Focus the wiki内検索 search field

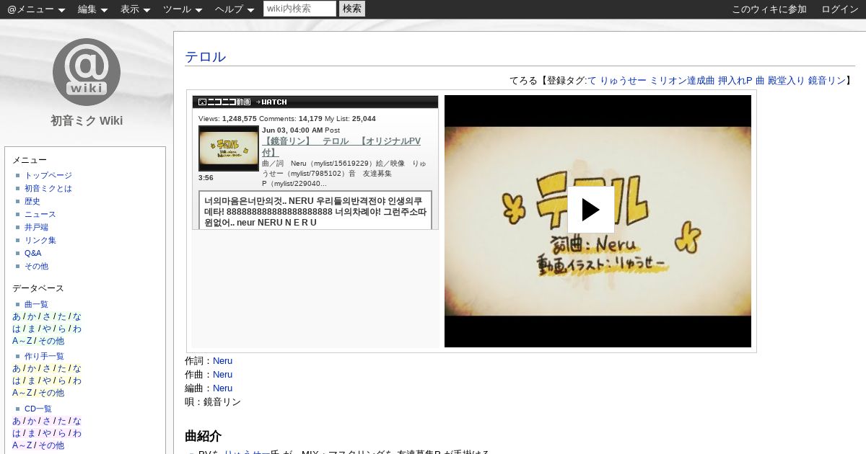[299, 9]
